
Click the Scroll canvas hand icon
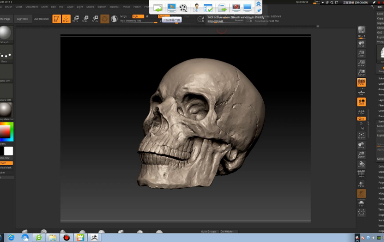coord(361,44)
